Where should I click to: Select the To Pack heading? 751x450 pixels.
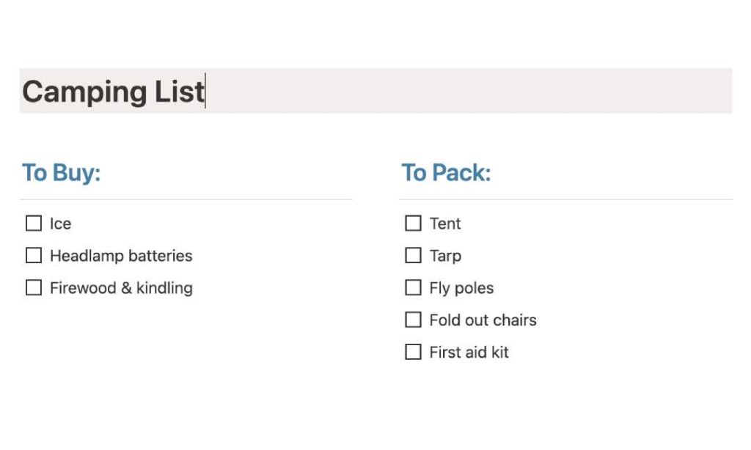coord(446,173)
